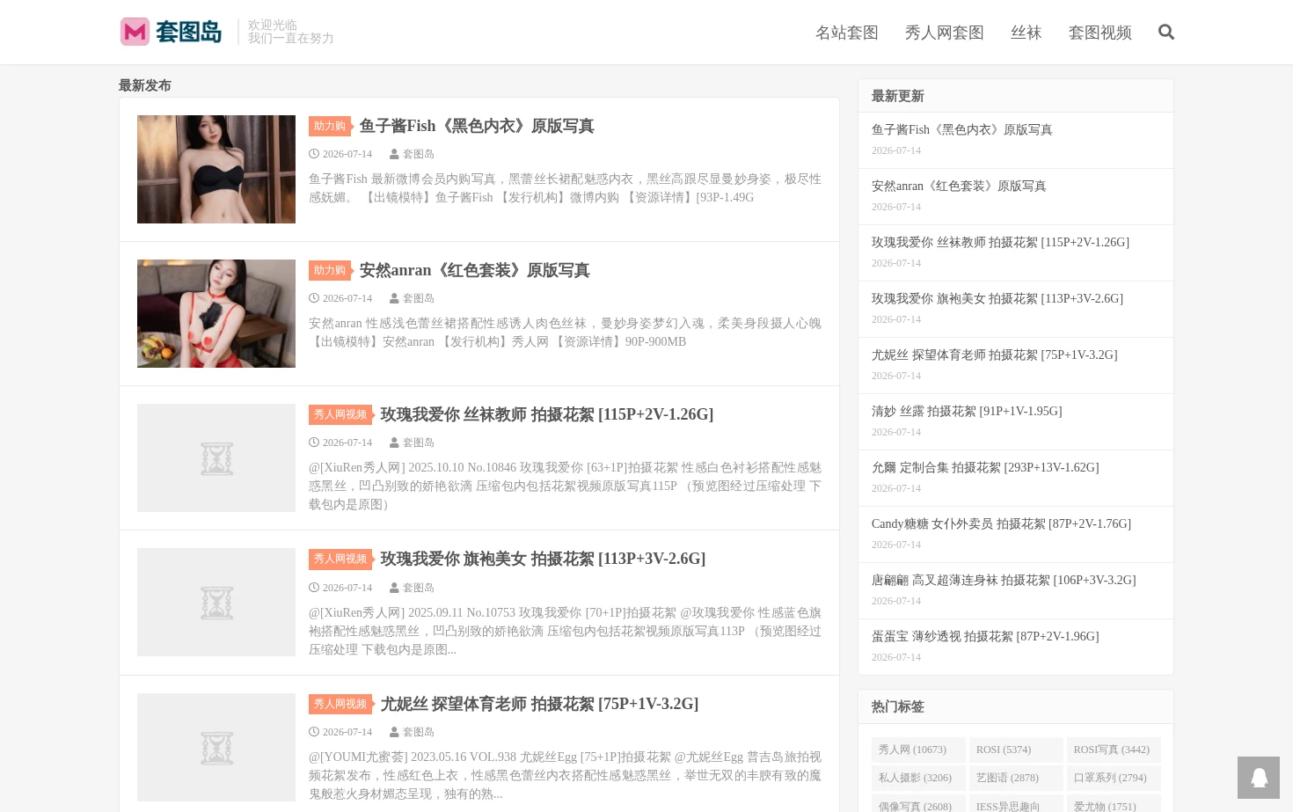1293x812 pixels.
Task: Open main post title 尤妮丝 探望体育老师 拍摄花絮
Action: pyautogui.click(x=540, y=704)
